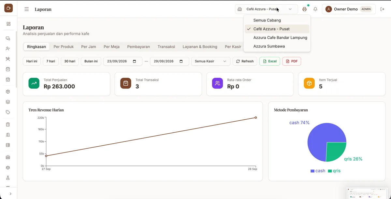
Task: Click the printer icon in header
Action: tap(305, 9)
